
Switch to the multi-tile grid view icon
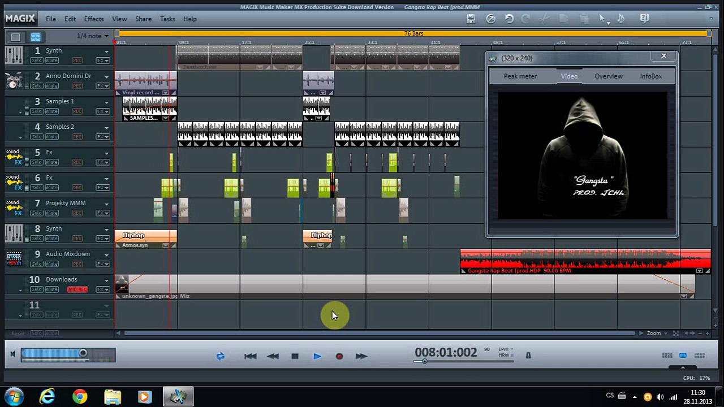click(36, 37)
